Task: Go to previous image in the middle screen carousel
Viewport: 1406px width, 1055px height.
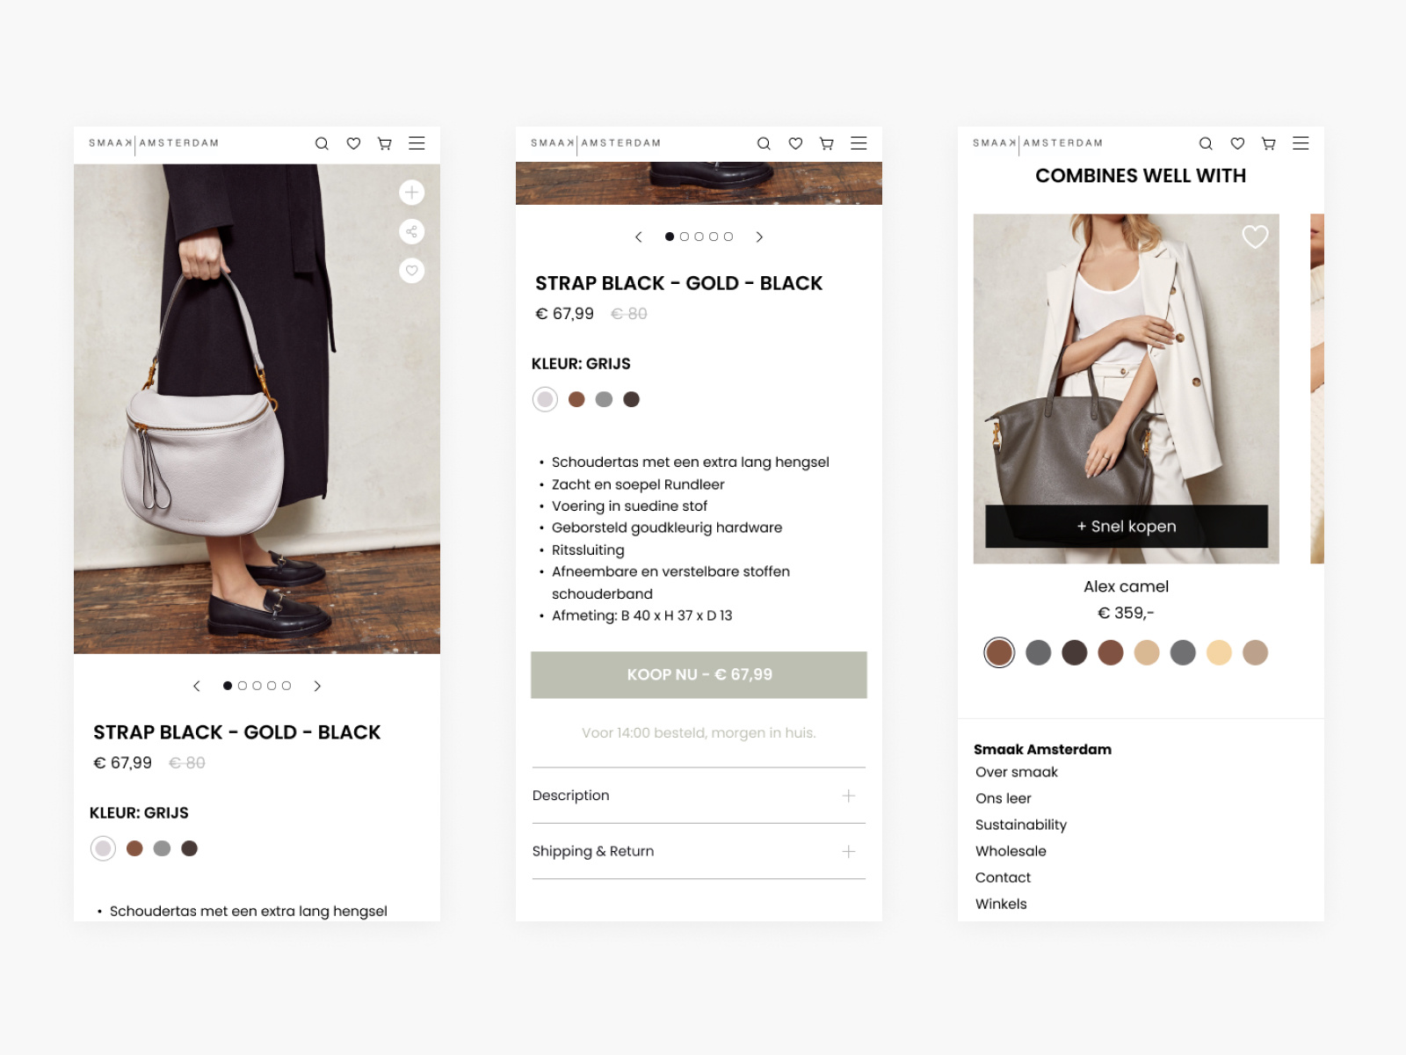Action: [x=639, y=236]
